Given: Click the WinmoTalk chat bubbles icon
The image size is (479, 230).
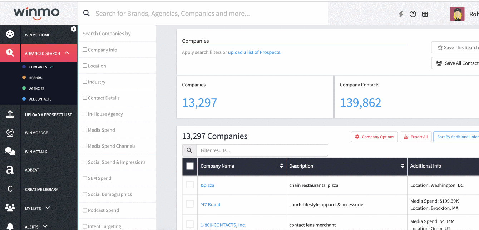Looking at the screenshot, I should click(10, 151).
